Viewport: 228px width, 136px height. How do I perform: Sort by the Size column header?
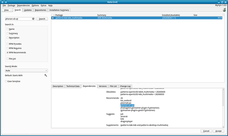[x=195, y=15]
